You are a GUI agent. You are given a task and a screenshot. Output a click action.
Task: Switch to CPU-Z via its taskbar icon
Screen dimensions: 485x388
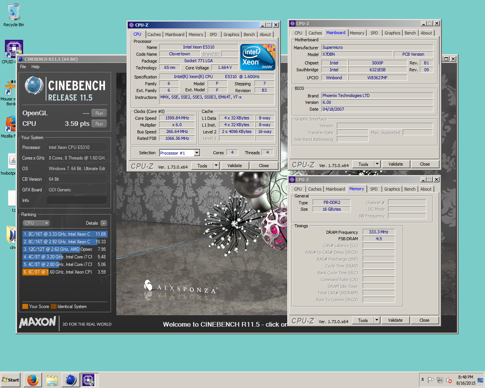click(89, 380)
